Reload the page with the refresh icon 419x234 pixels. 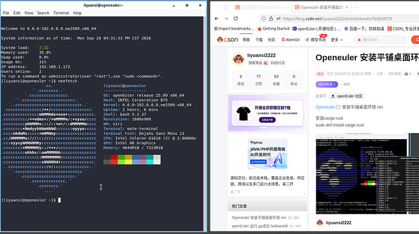click(x=236, y=18)
